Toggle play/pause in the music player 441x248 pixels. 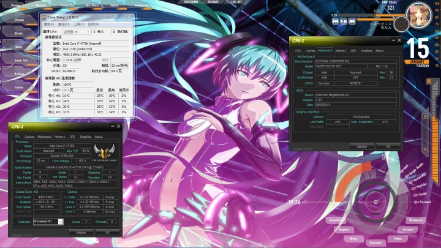pos(344,21)
